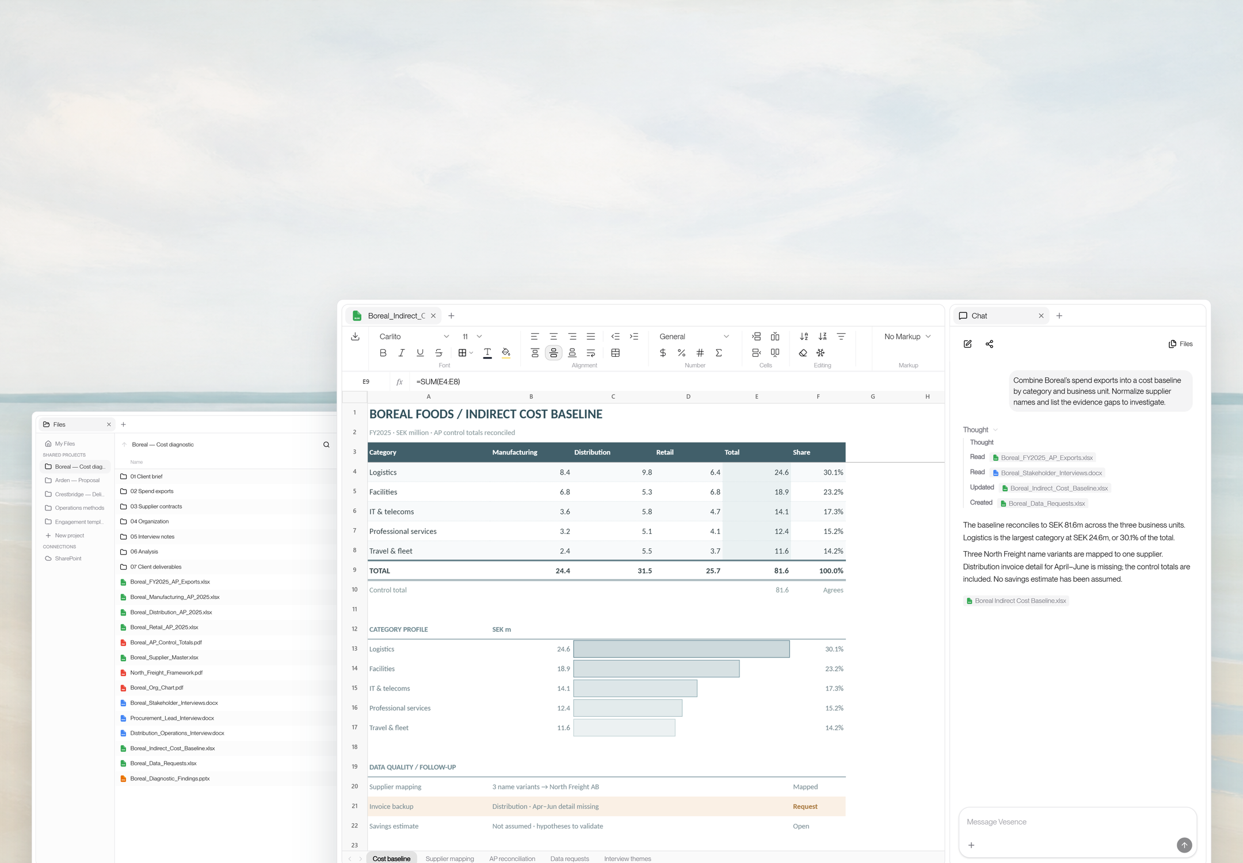This screenshot has width=1243, height=863.
Task: Click the Message Vesence input field
Action: click(x=1077, y=822)
